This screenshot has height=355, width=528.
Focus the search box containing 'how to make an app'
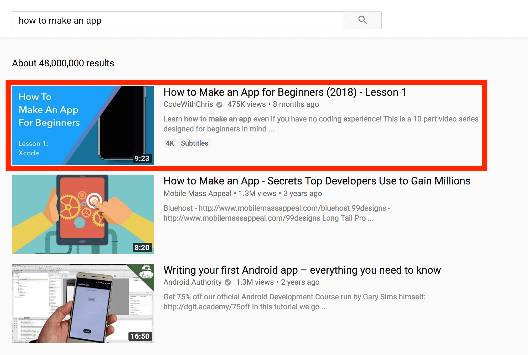pyautogui.click(x=178, y=20)
